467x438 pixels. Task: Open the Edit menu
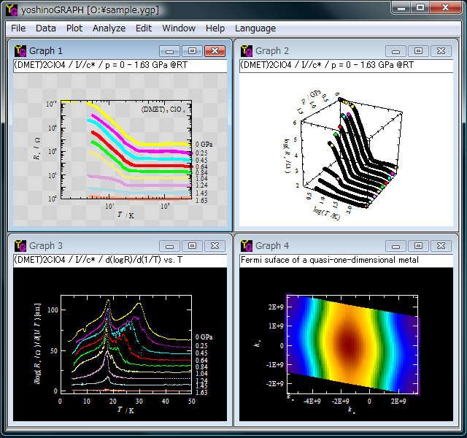click(144, 28)
